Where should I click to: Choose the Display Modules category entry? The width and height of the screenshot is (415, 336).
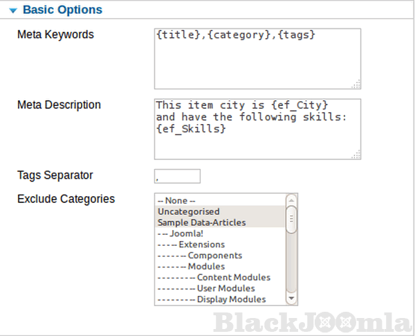coord(231,299)
